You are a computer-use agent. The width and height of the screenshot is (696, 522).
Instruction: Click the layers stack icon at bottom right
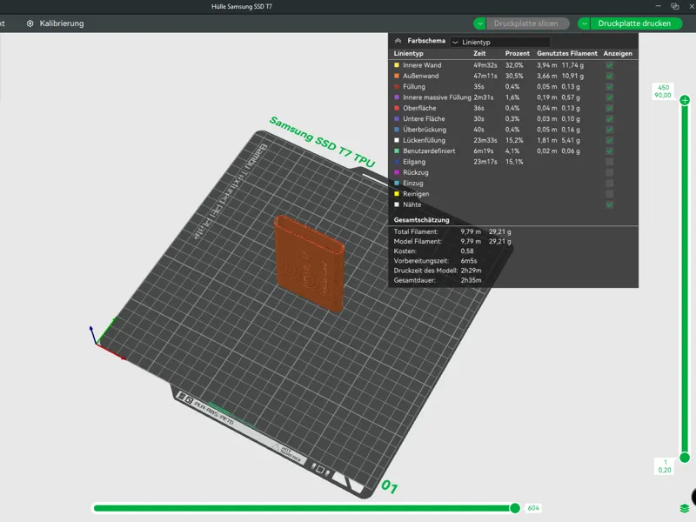pos(685,508)
